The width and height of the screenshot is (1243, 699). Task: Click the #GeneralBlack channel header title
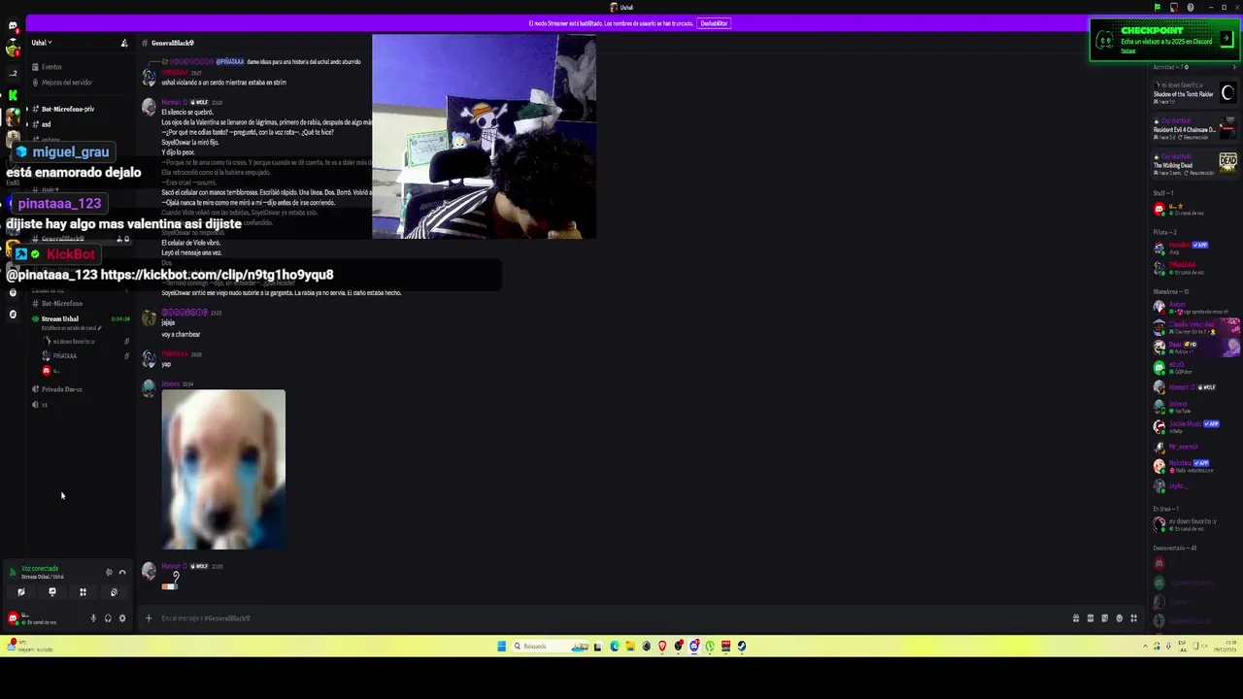173,43
